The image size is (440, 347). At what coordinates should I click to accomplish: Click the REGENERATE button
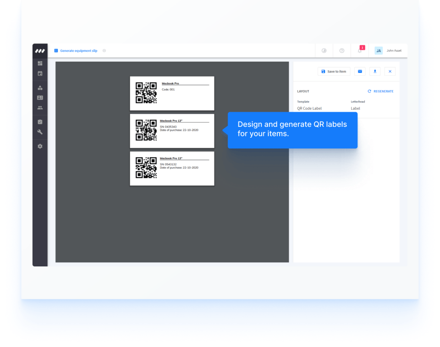[380, 92]
